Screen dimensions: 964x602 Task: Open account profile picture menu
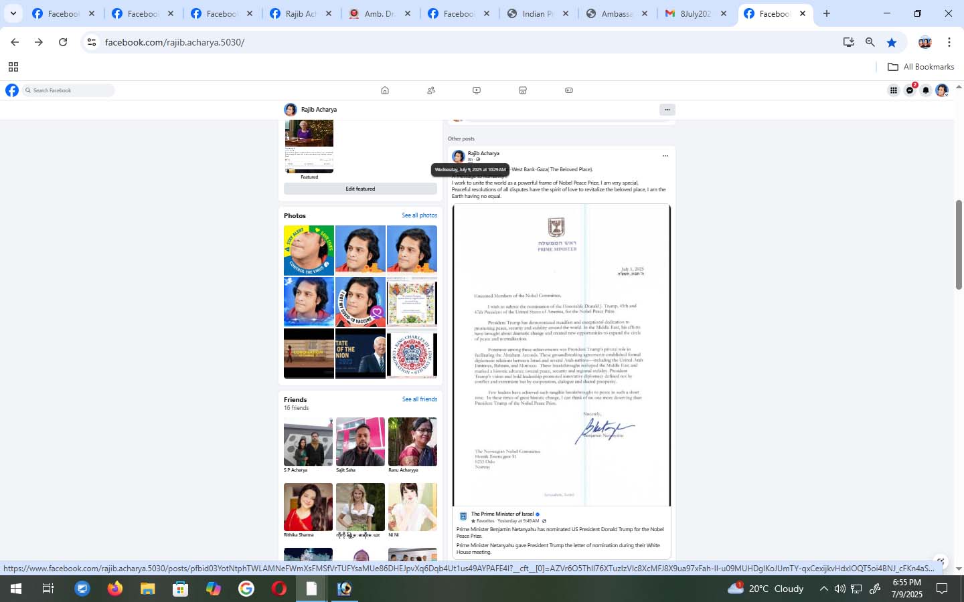click(x=942, y=90)
